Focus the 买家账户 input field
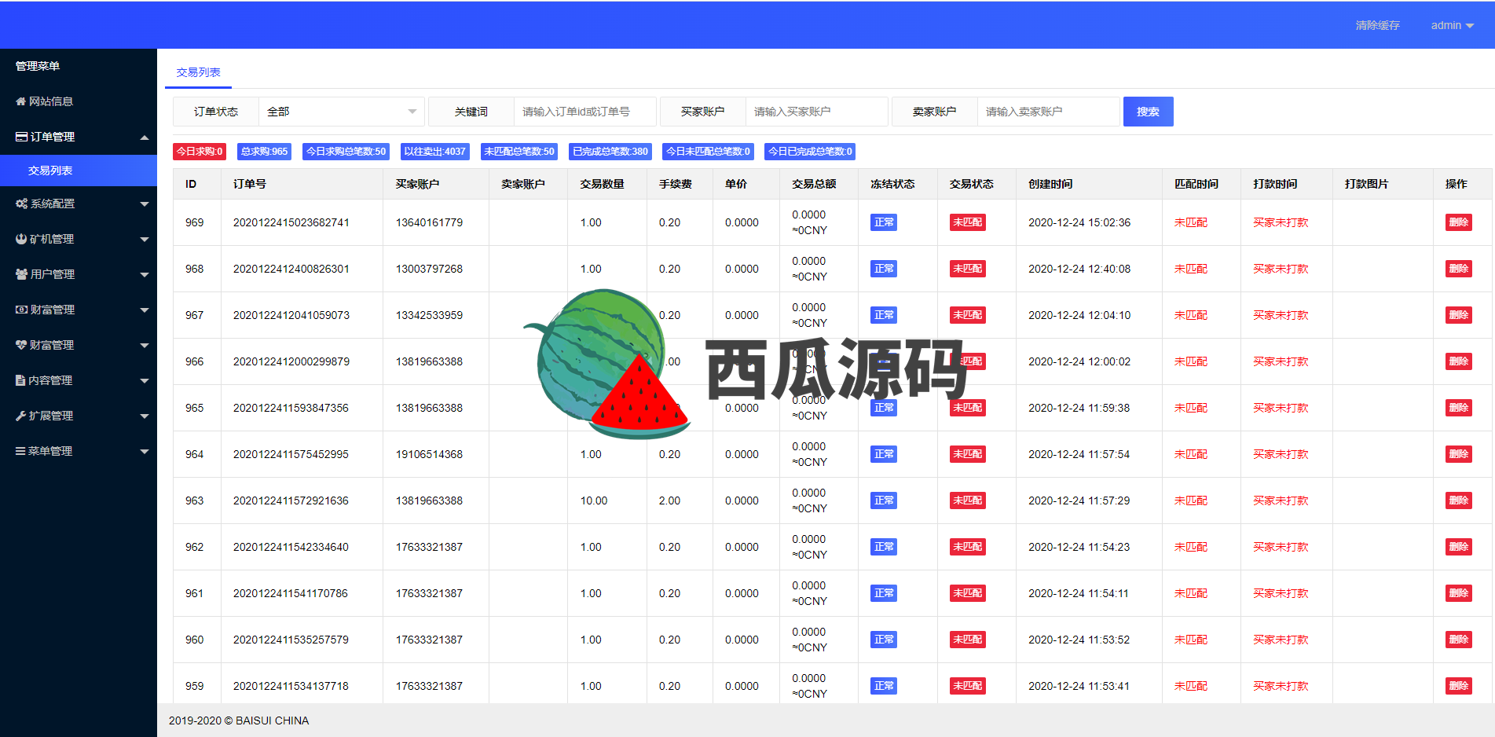The image size is (1495, 737). [817, 112]
